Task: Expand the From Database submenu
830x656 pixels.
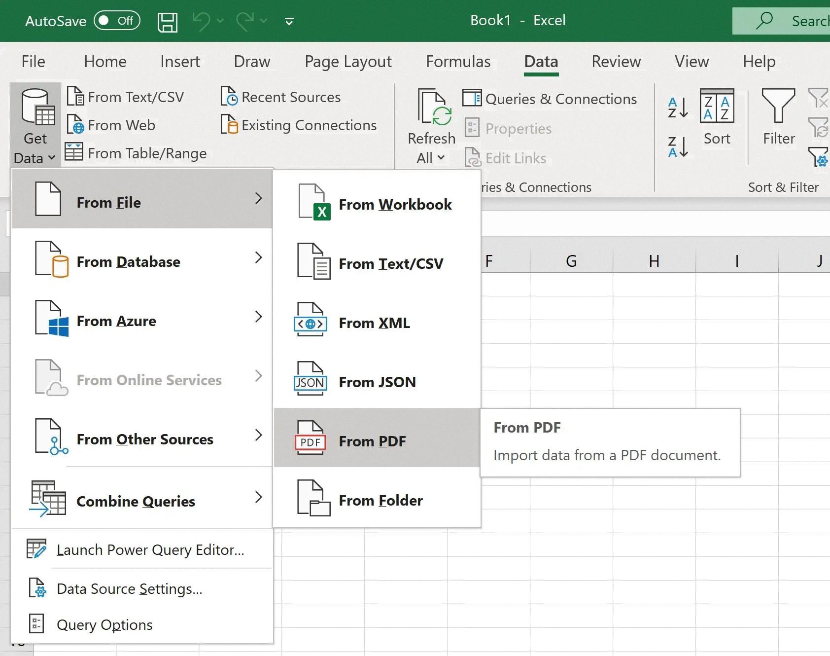Action: pos(129,261)
